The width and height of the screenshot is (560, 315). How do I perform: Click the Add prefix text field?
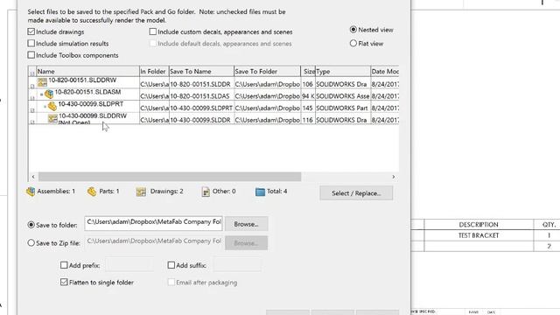tap(129, 265)
